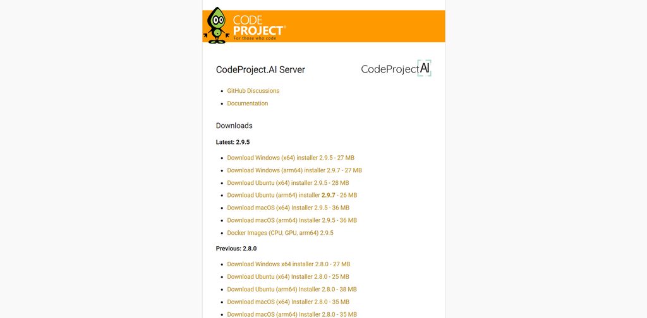
Task: Download Windows (arm64) installer 2.9.7
Action: click(x=294, y=170)
